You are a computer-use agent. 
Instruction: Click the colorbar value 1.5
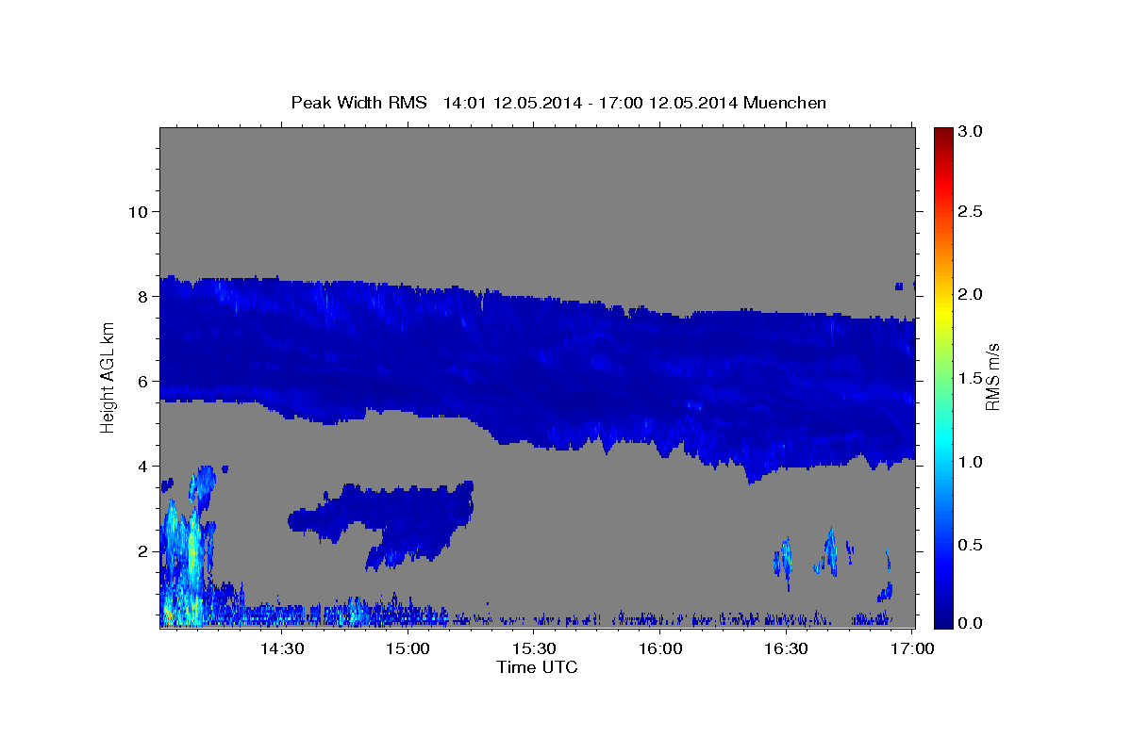coord(971,378)
